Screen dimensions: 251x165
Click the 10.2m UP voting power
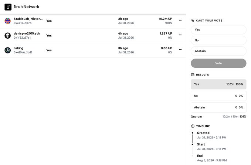click(x=166, y=19)
